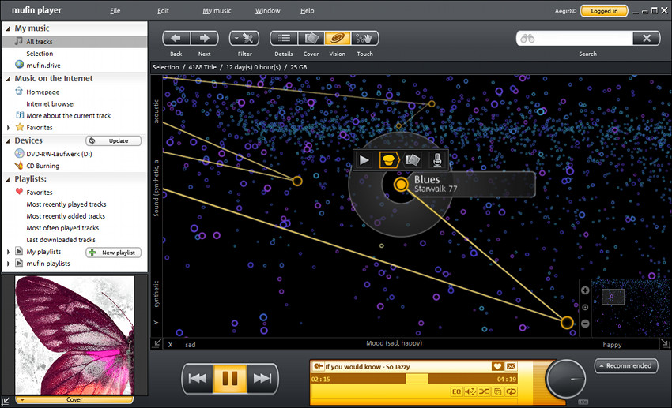Open the EQ equalizer
The width and height of the screenshot is (672, 408).
(456, 391)
